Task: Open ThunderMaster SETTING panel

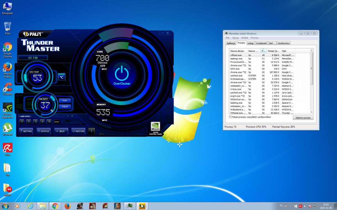Action: (26, 131)
